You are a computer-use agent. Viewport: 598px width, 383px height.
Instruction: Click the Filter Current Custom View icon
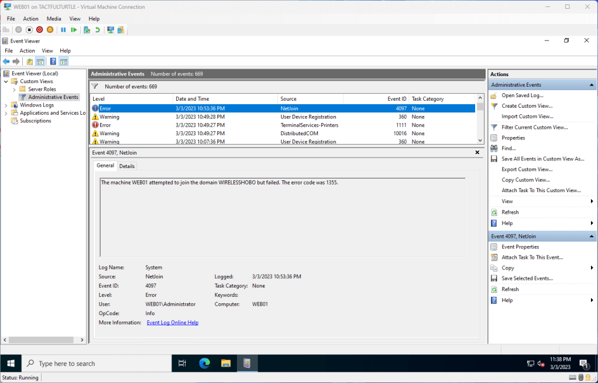(x=494, y=127)
